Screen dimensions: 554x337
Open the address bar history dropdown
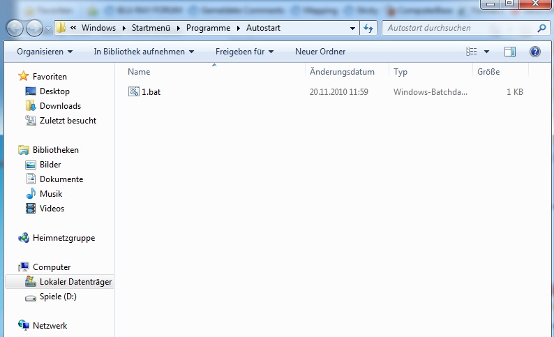(x=352, y=29)
